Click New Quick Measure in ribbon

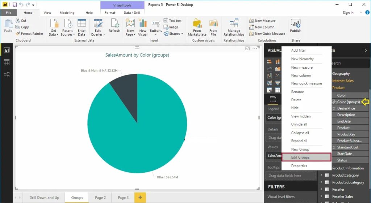267,34
